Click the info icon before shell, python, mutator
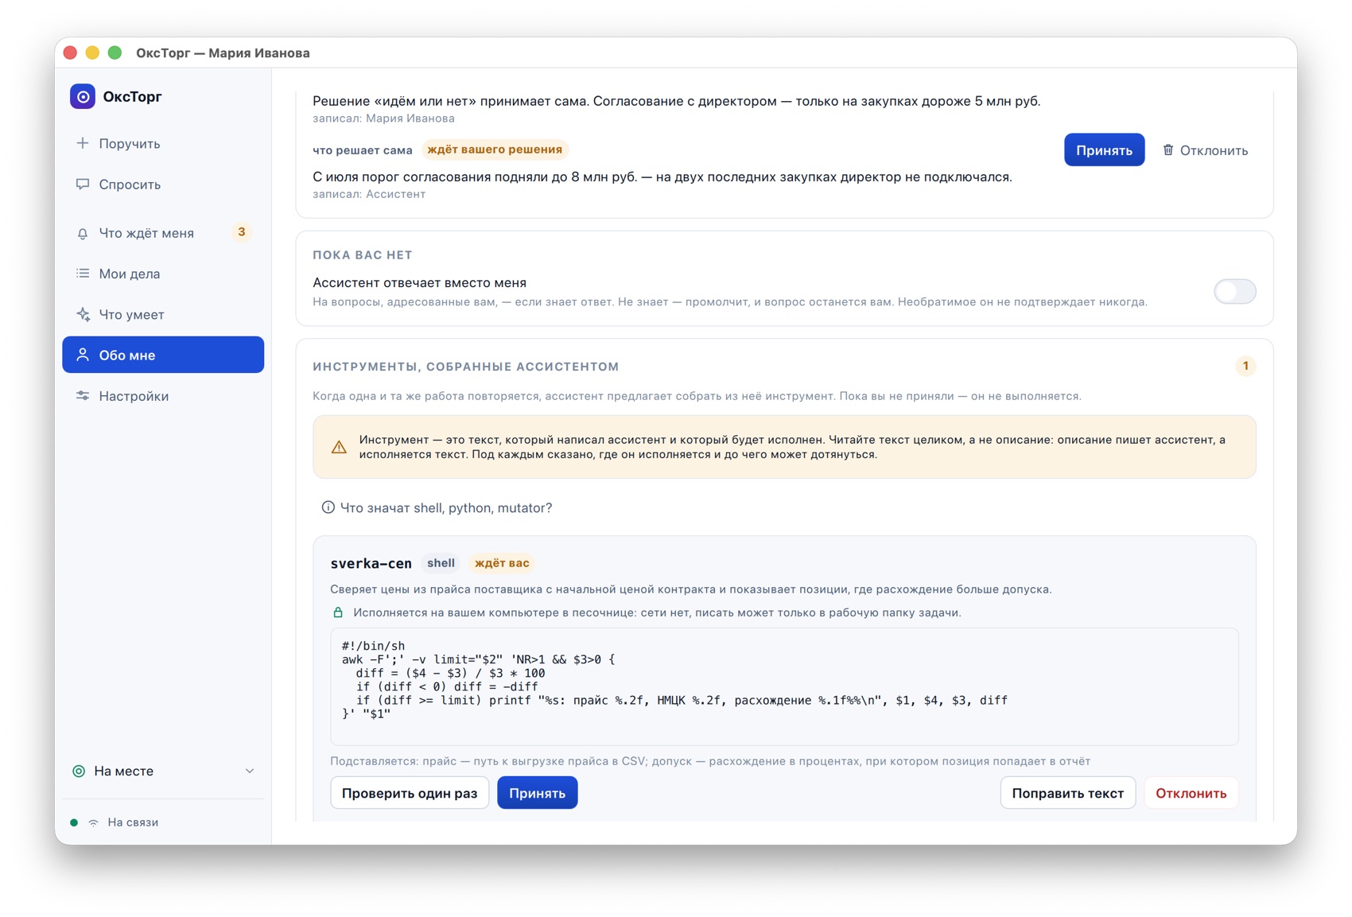This screenshot has width=1352, height=917. click(x=328, y=507)
